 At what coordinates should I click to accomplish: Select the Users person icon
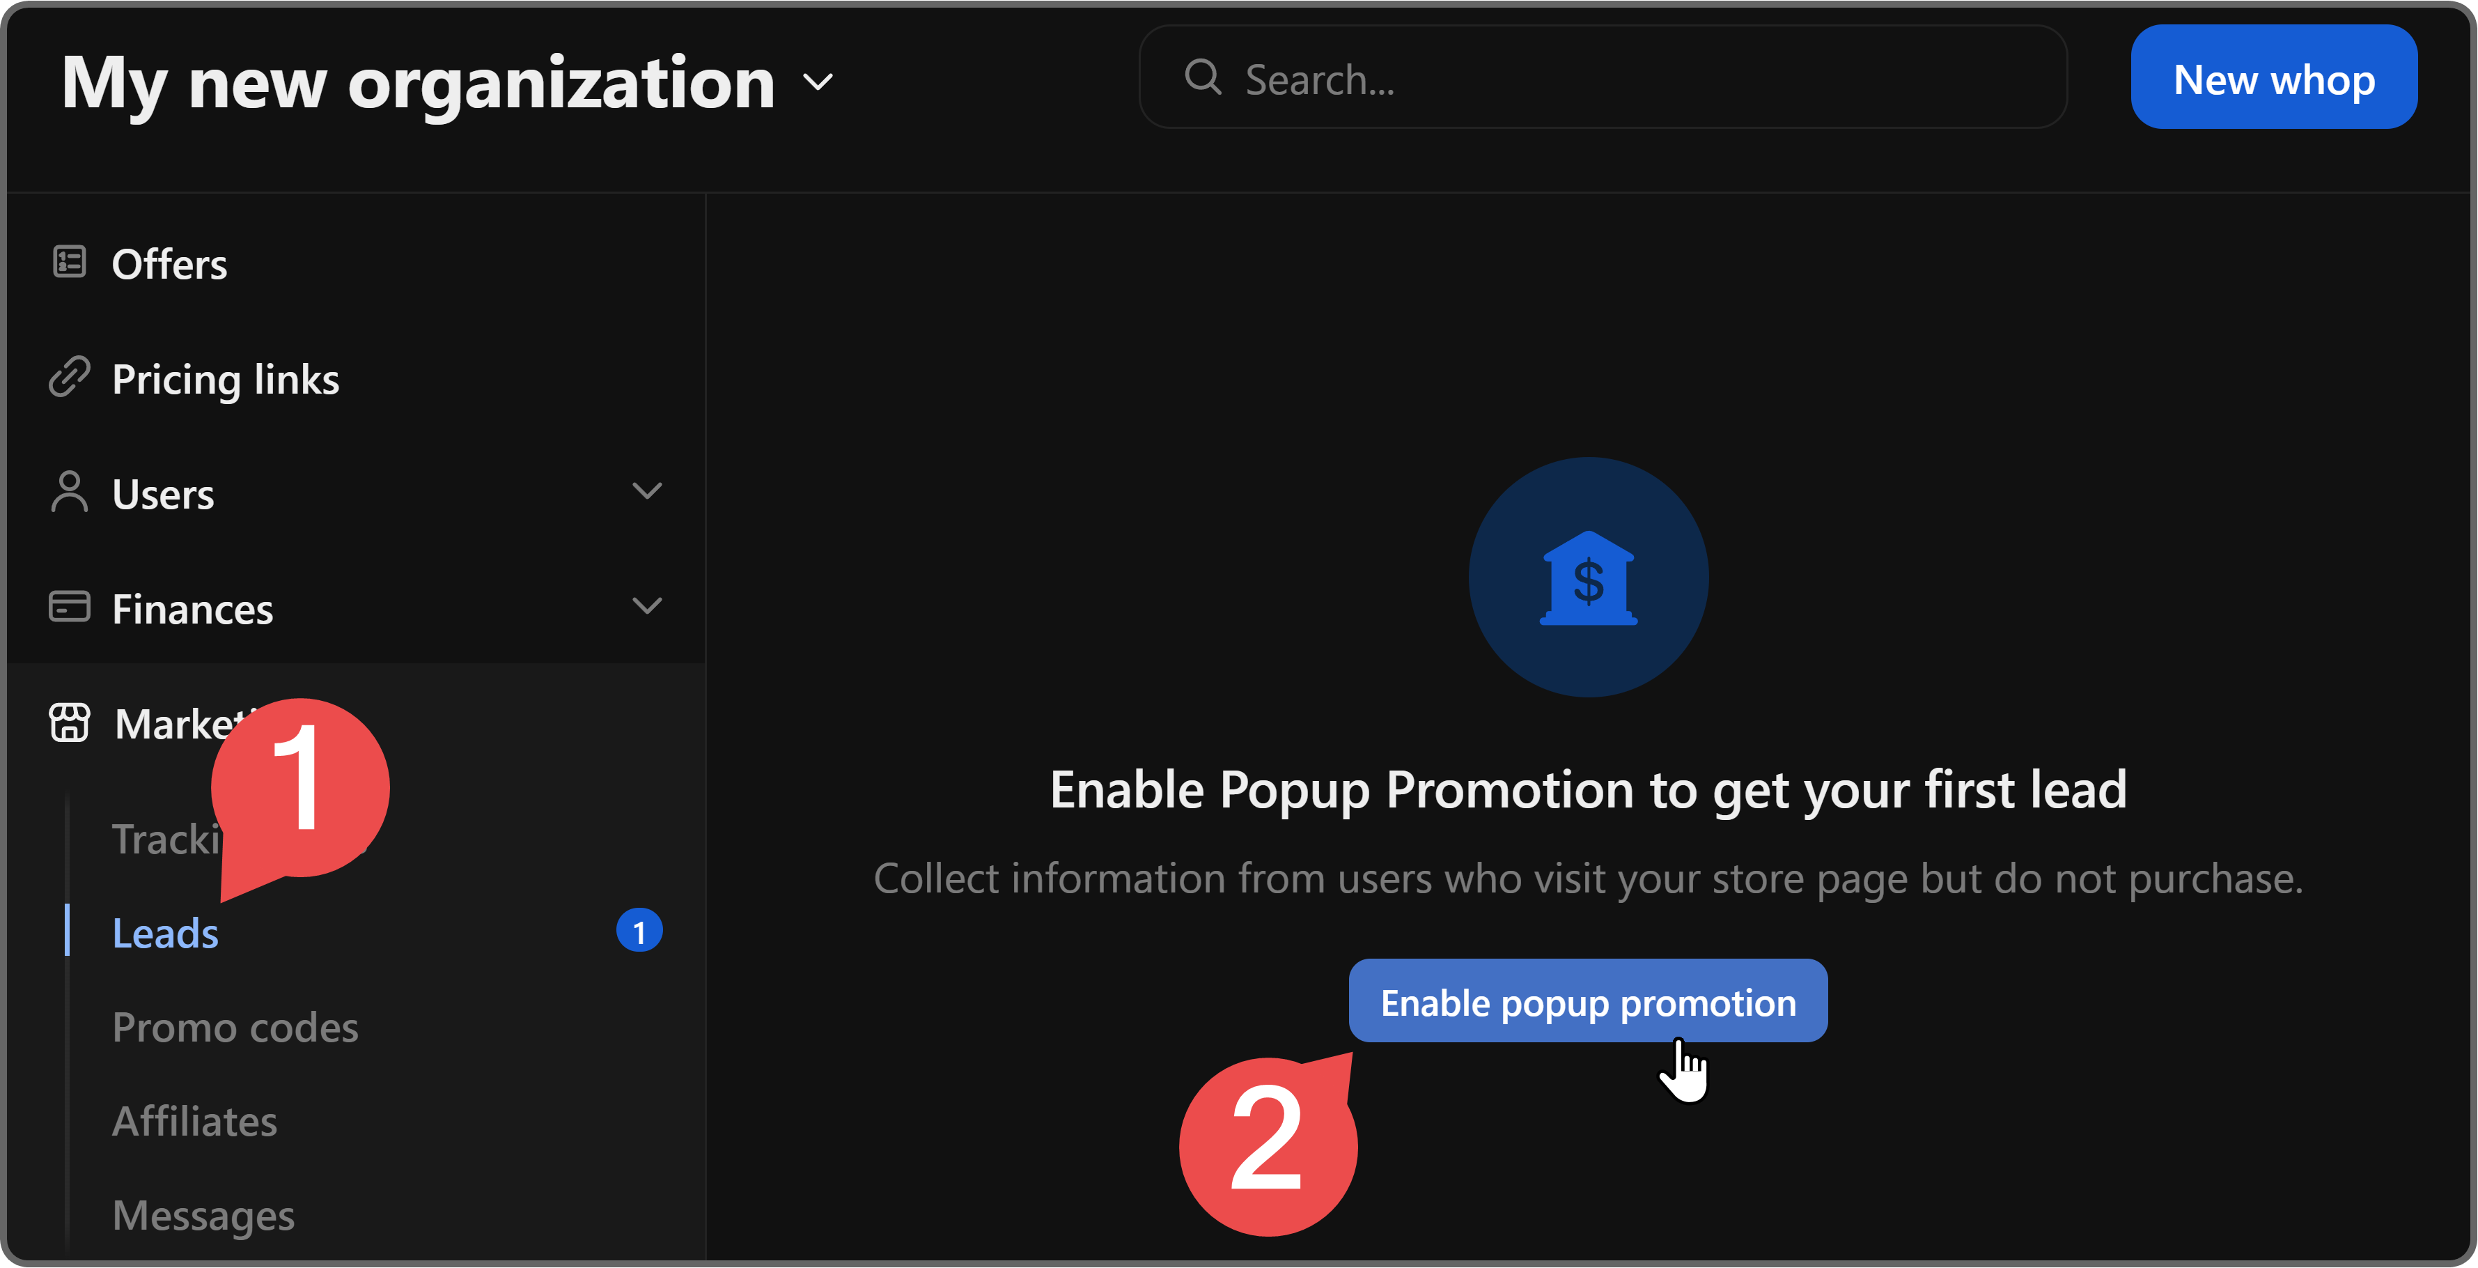pyautogui.click(x=68, y=492)
